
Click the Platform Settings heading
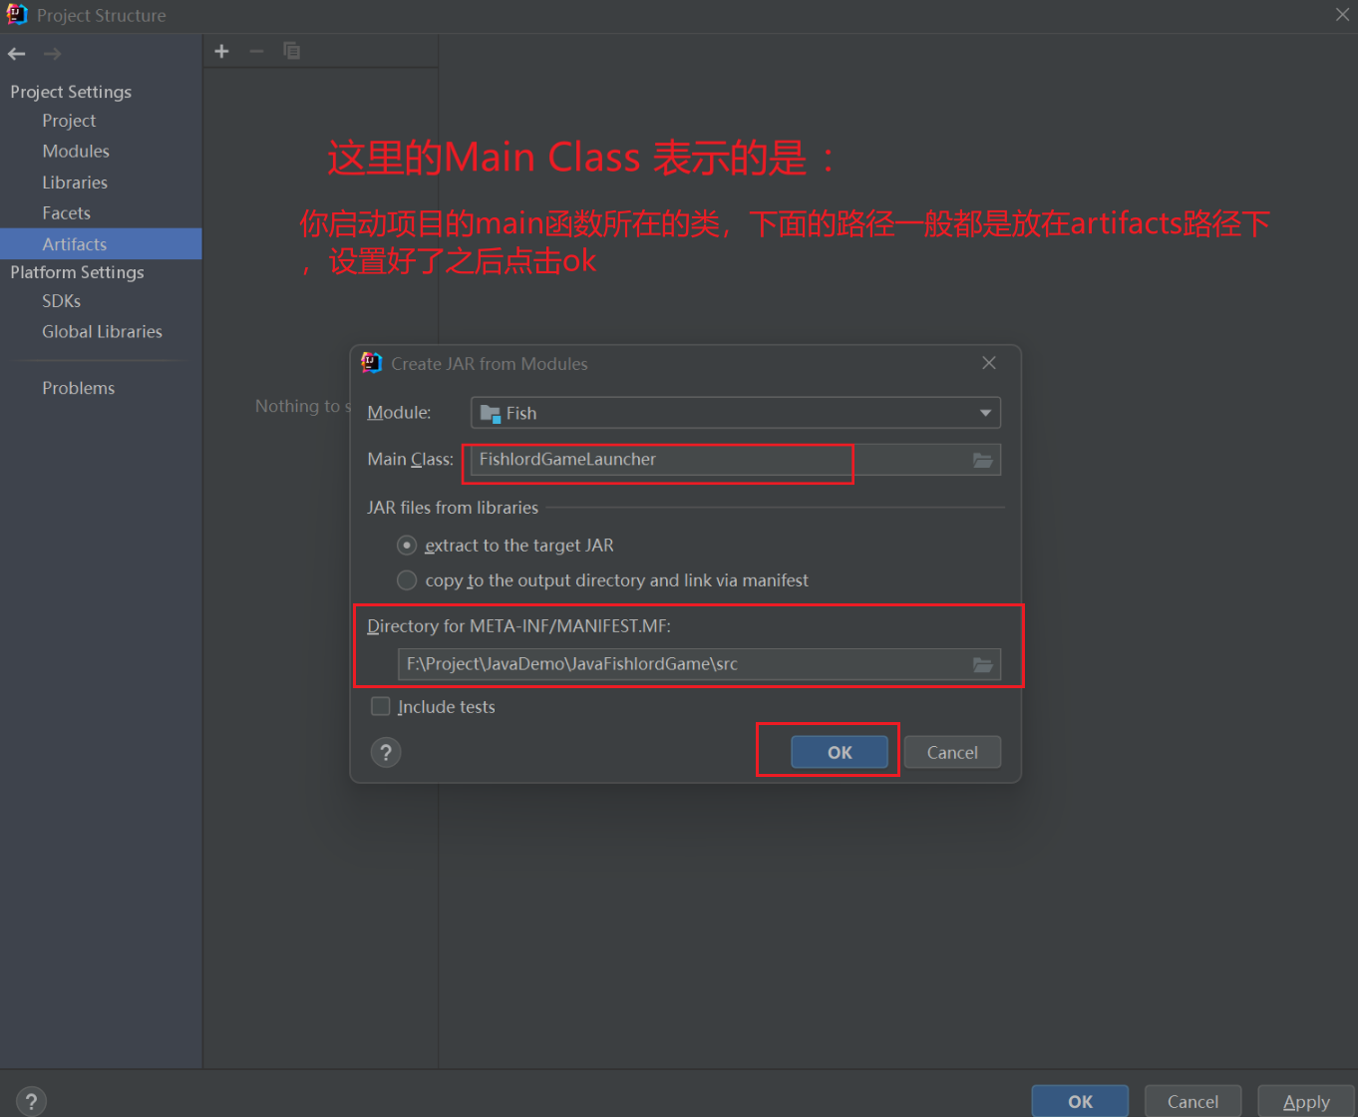[x=77, y=272]
